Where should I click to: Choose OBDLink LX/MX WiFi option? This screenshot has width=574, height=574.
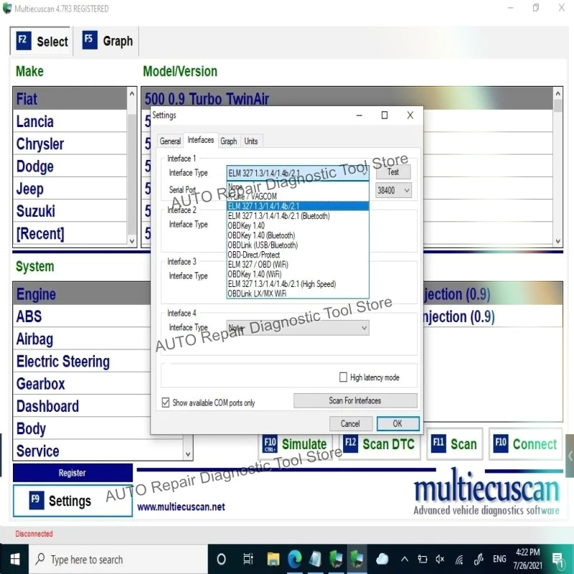298,293
